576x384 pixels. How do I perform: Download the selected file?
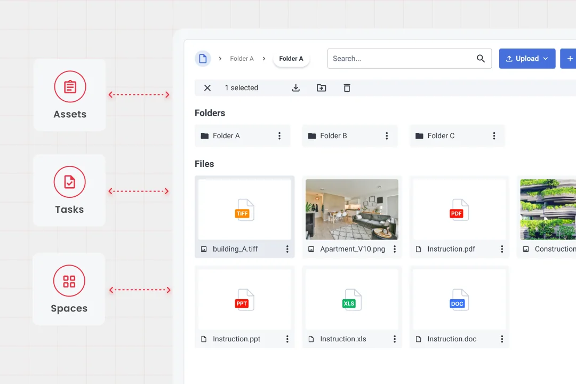pyautogui.click(x=295, y=88)
